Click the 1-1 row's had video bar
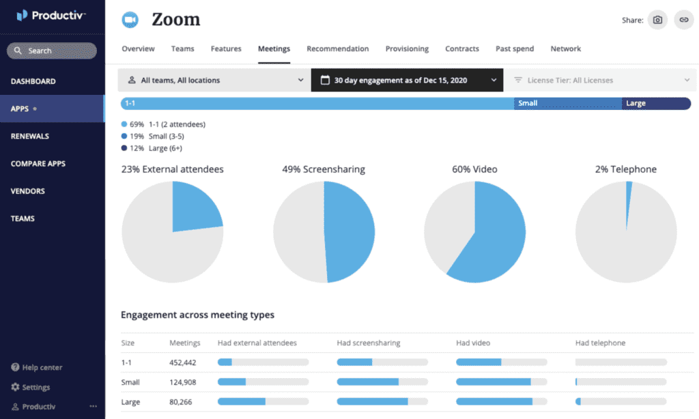This screenshot has height=419, width=699. pos(502,362)
